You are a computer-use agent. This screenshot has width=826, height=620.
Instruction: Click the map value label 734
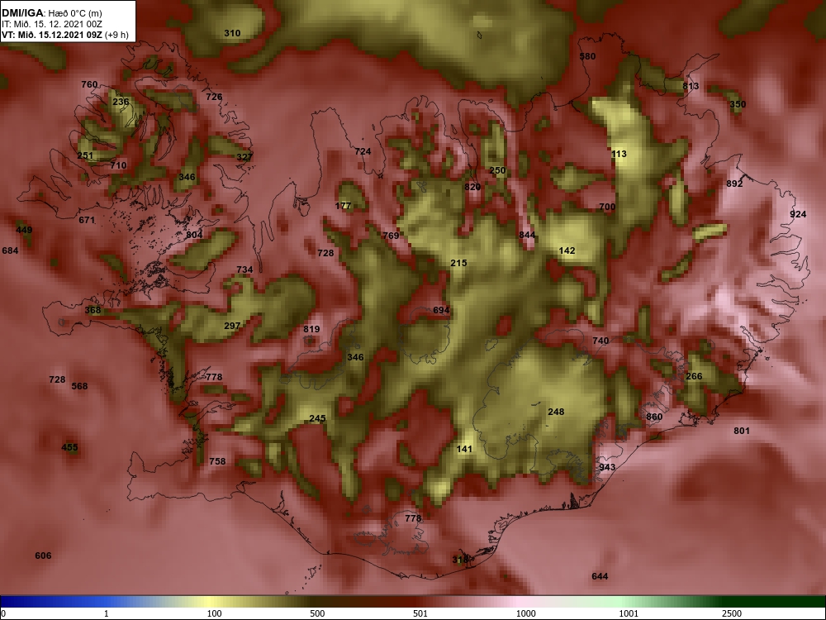click(x=244, y=270)
